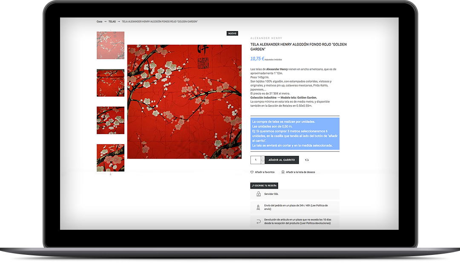Decrease quantity with the down stepper arrow
Viewport: 460px width, 263px height.
coord(263,162)
